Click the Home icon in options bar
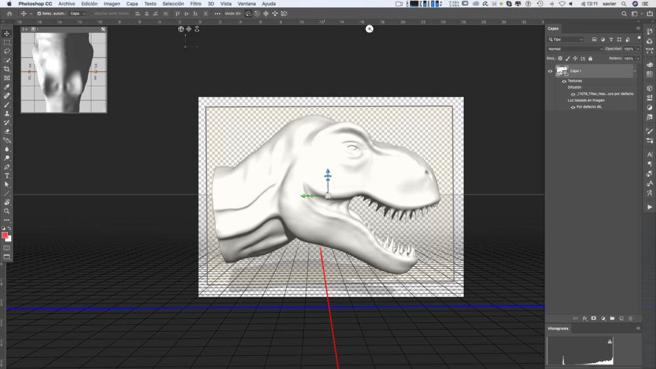Viewport: 656px width, 369px height. 9,13
